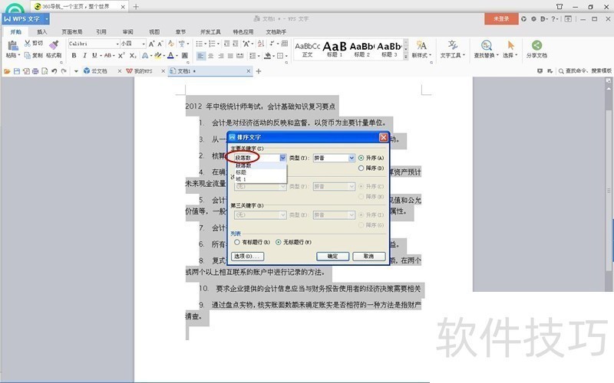Screen dimensions: 614x383
Task: Open the quick access toolbar customize arrow
Action: click(76, 71)
